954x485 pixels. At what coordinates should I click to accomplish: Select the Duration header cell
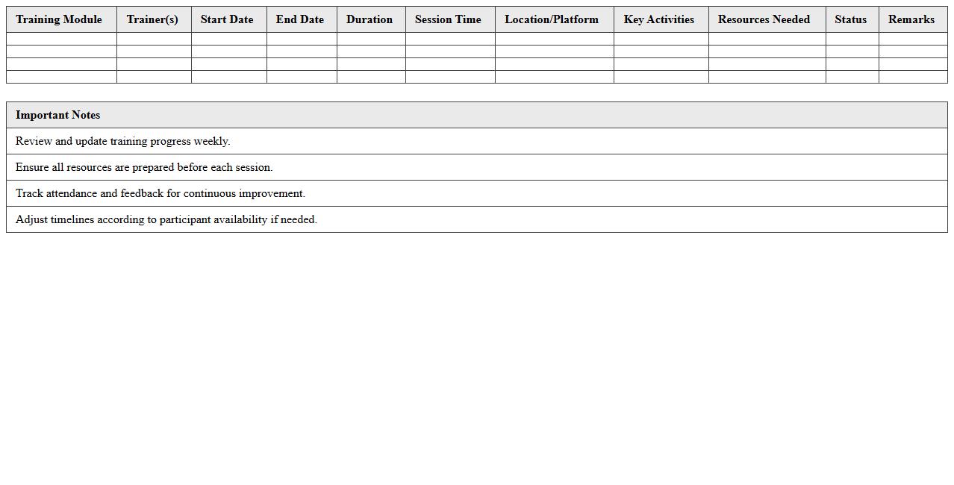370,19
